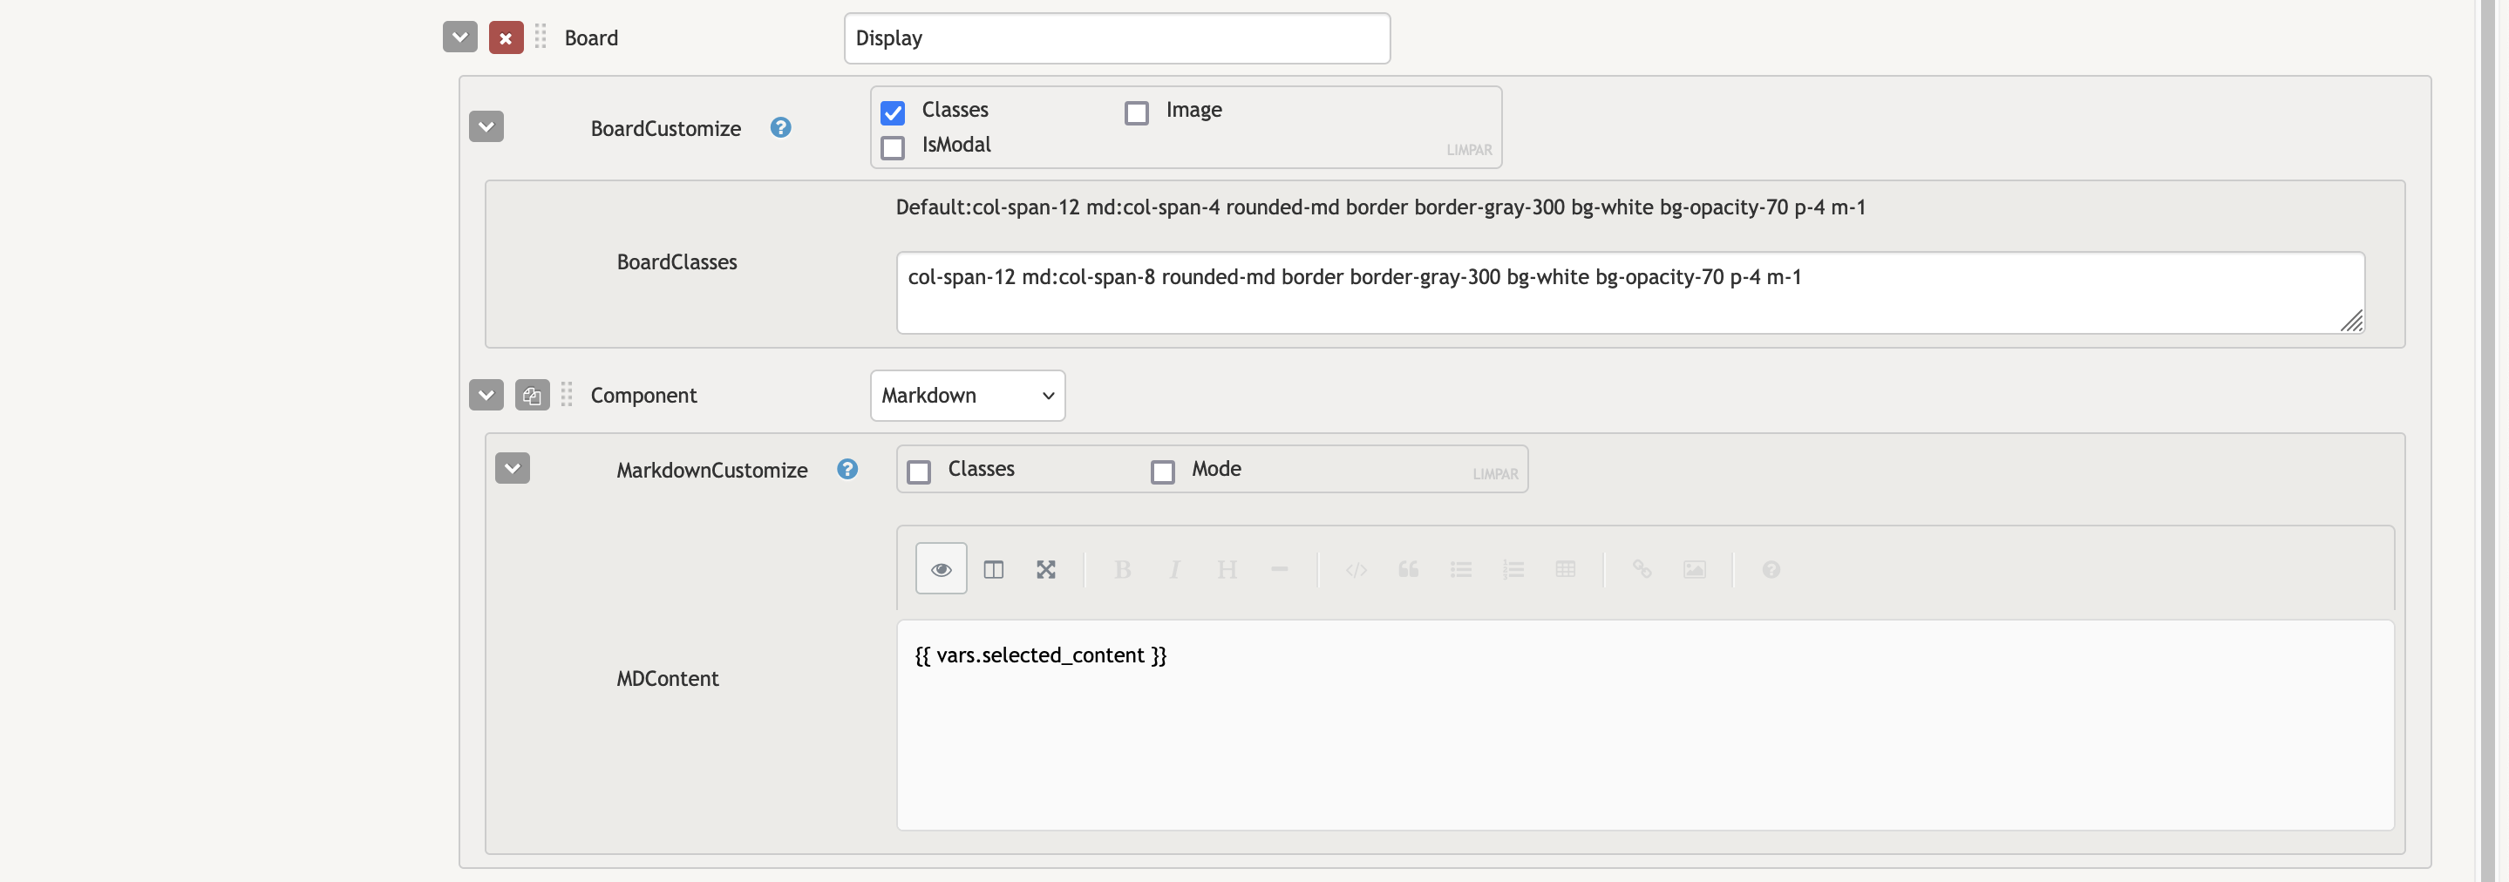Toggle markdown preview eye icon
Screen dimensions: 2509x882
(x=940, y=569)
